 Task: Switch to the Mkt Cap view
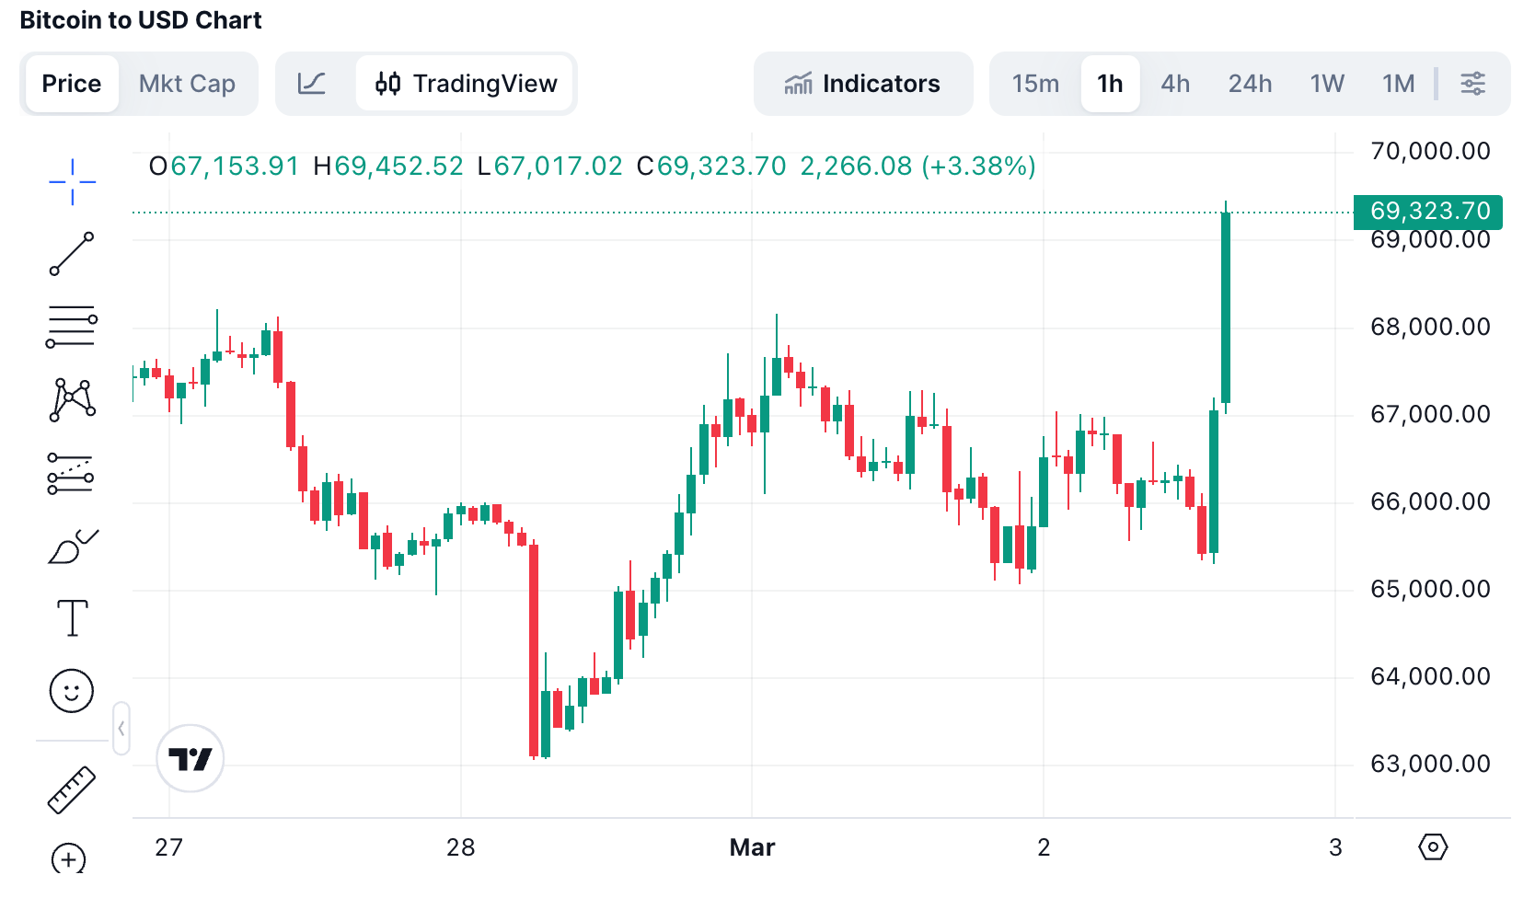coord(187,84)
